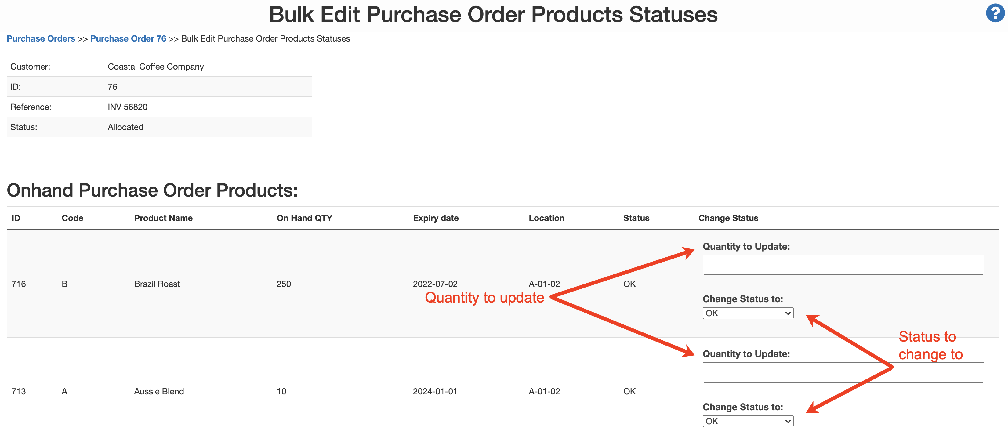The image size is (1008, 442).
Task: Click the Product Name column header
Action: pos(163,218)
